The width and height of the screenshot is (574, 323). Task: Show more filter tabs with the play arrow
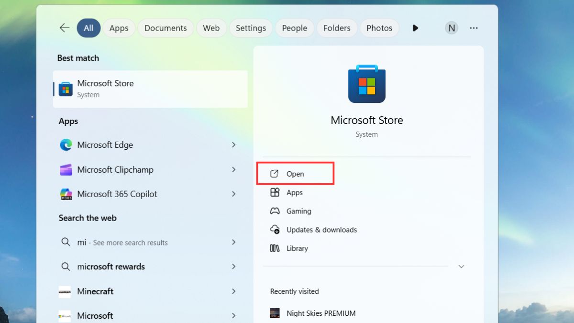(x=415, y=28)
